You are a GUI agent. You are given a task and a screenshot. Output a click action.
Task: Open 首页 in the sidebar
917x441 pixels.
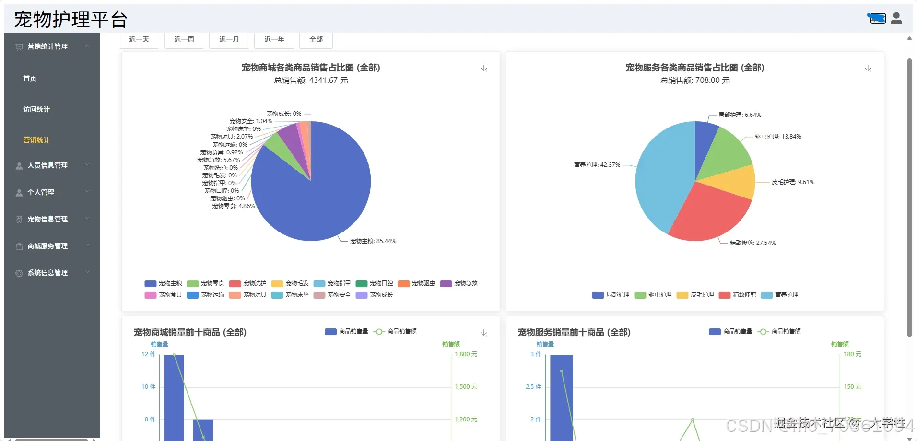pos(30,79)
